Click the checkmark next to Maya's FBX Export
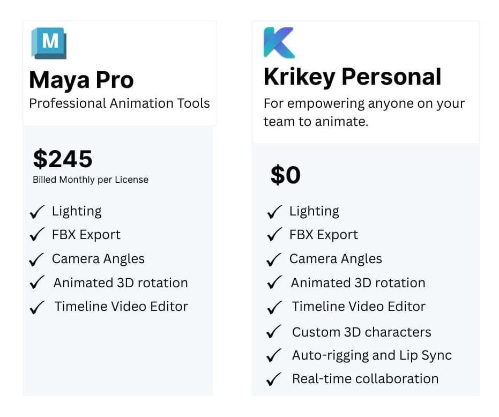Image resolution: width=499 pixels, height=417 pixels. pos(37,236)
